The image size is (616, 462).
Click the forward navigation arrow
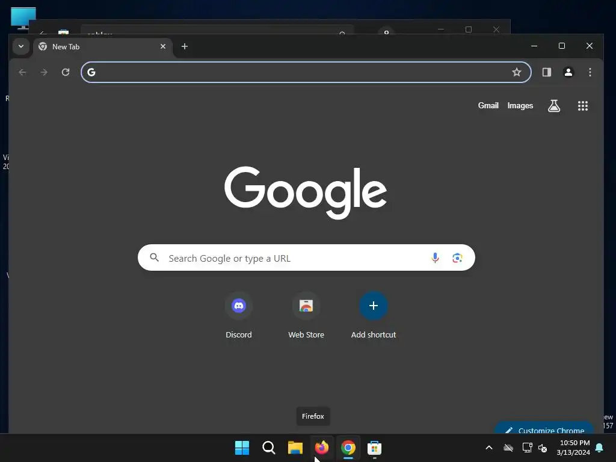[44, 72]
